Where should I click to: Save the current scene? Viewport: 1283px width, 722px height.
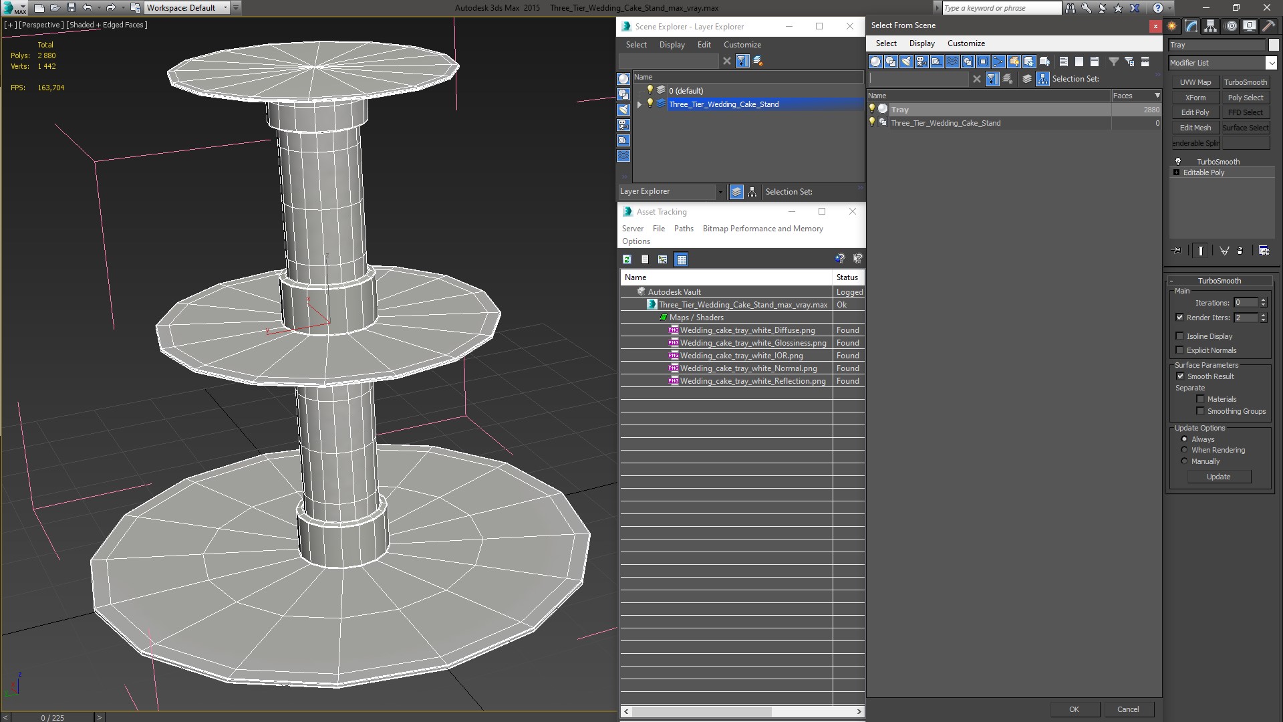tap(72, 8)
